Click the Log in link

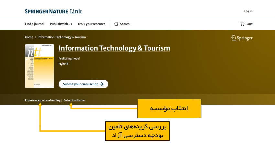coord(248,11)
